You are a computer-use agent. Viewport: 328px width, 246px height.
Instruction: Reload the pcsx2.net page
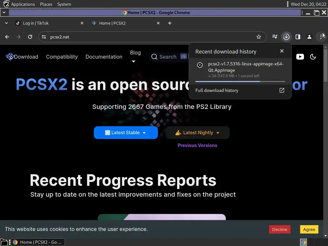coord(30,37)
